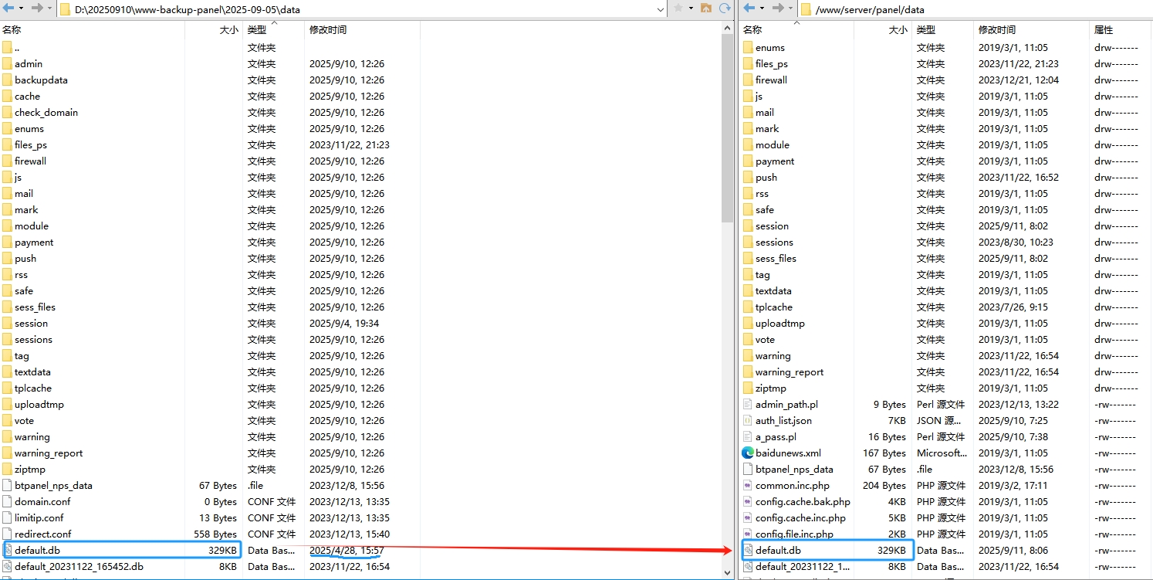Select btpanel_nps_data file icon in local pane

(x=8, y=485)
